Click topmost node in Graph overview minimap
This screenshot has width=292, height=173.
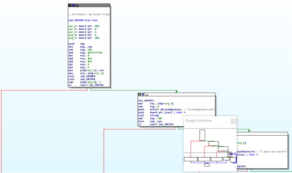click(x=202, y=135)
